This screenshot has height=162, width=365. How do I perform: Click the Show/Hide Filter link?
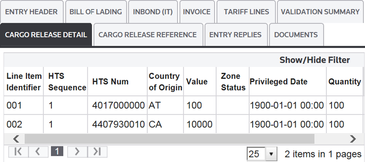point(314,60)
